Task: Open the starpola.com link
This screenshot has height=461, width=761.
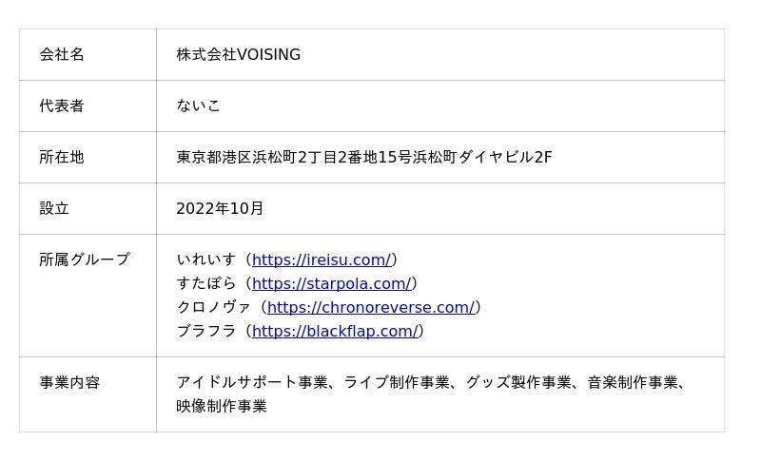Action: click(331, 283)
